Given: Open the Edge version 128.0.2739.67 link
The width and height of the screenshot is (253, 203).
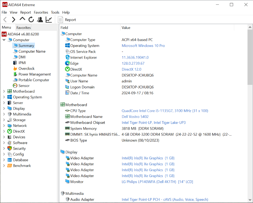Looking at the screenshot, I should [133, 63].
